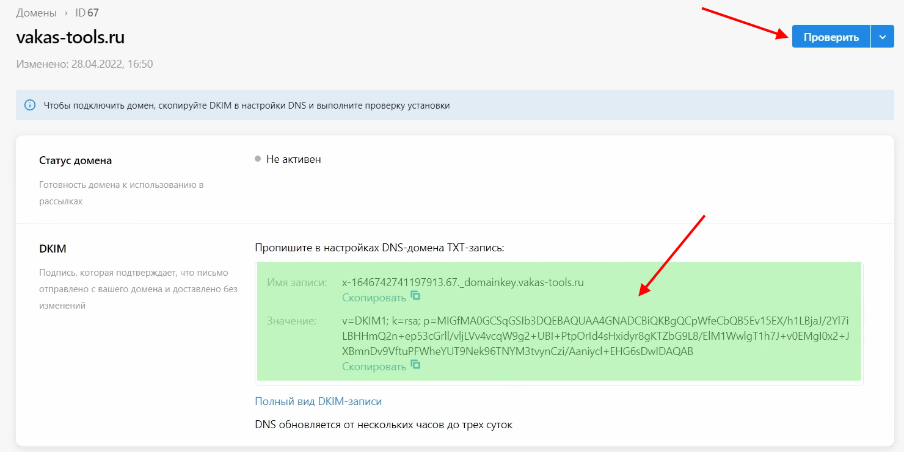Go to Домены in the breadcrumb
This screenshot has width=904, height=452.
(x=36, y=13)
